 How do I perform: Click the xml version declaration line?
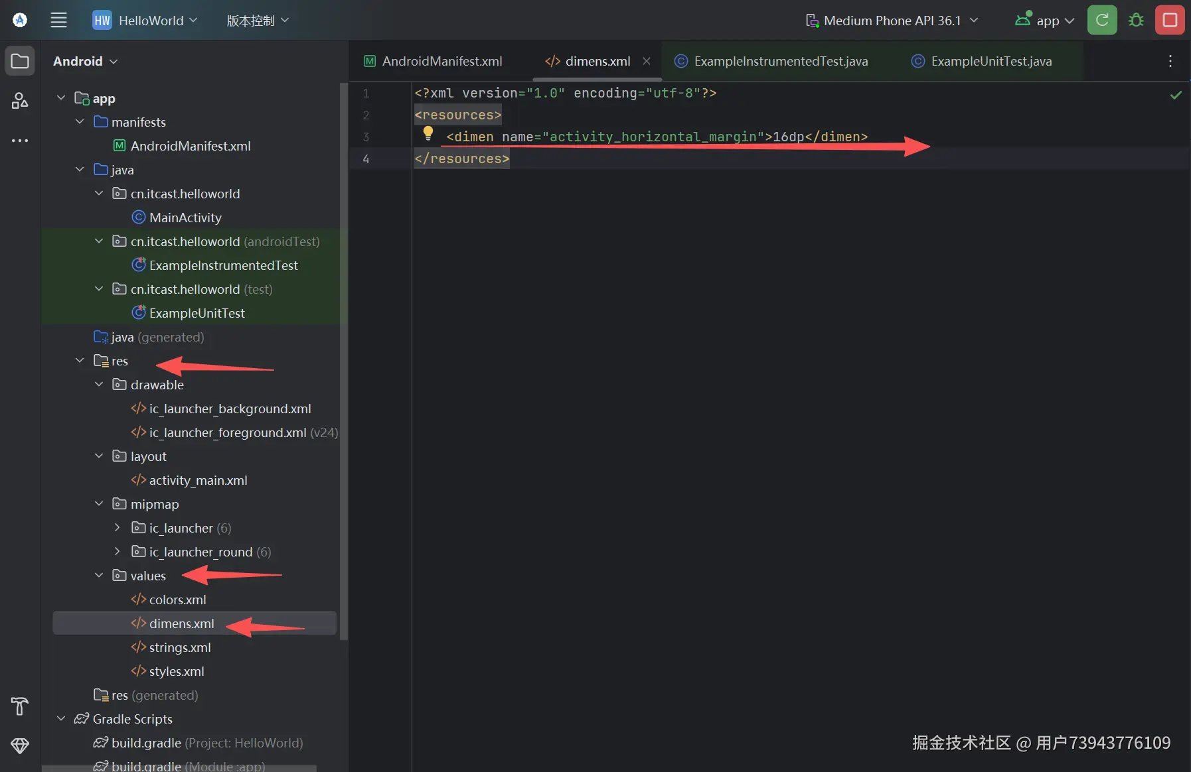pyautogui.click(x=566, y=93)
